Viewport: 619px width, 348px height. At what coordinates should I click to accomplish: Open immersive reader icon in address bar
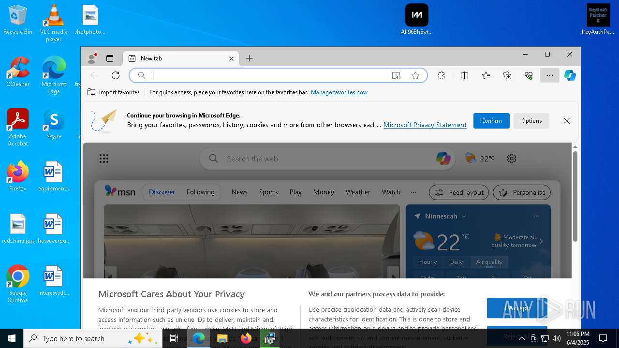coord(396,75)
